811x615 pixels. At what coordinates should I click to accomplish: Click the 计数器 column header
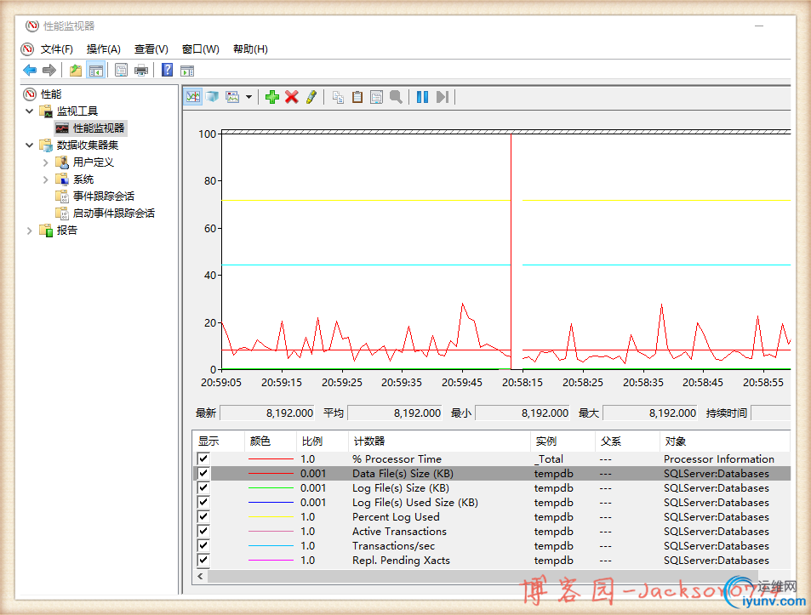pos(368,441)
